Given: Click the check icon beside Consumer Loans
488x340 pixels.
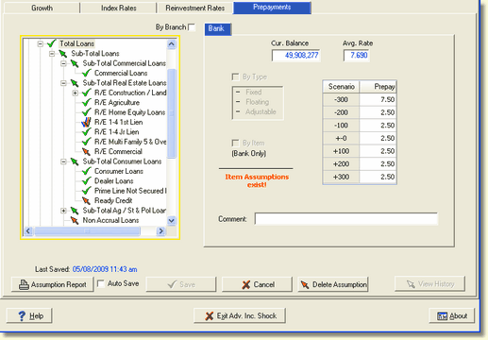Looking at the screenshot, I should pyautogui.click(x=87, y=171).
